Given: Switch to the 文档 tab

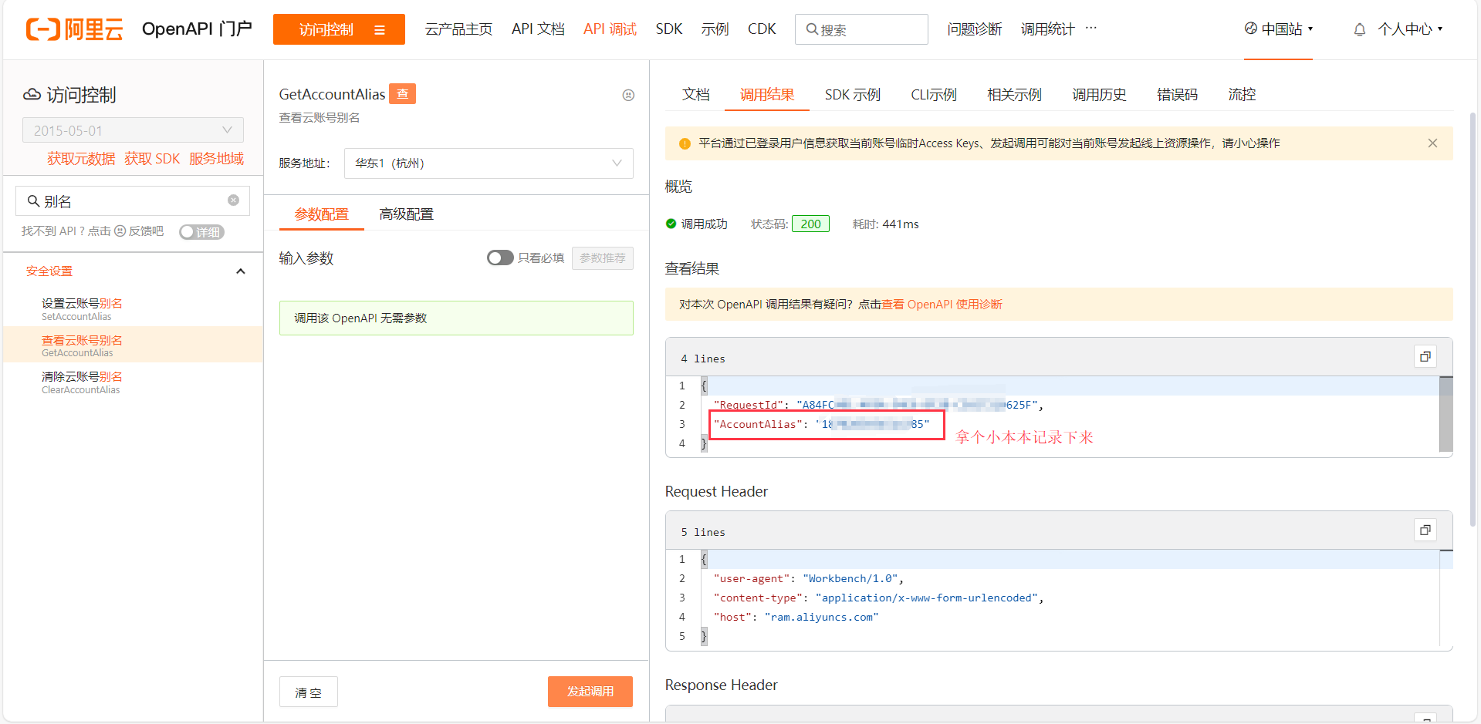Looking at the screenshot, I should tap(695, 95).
